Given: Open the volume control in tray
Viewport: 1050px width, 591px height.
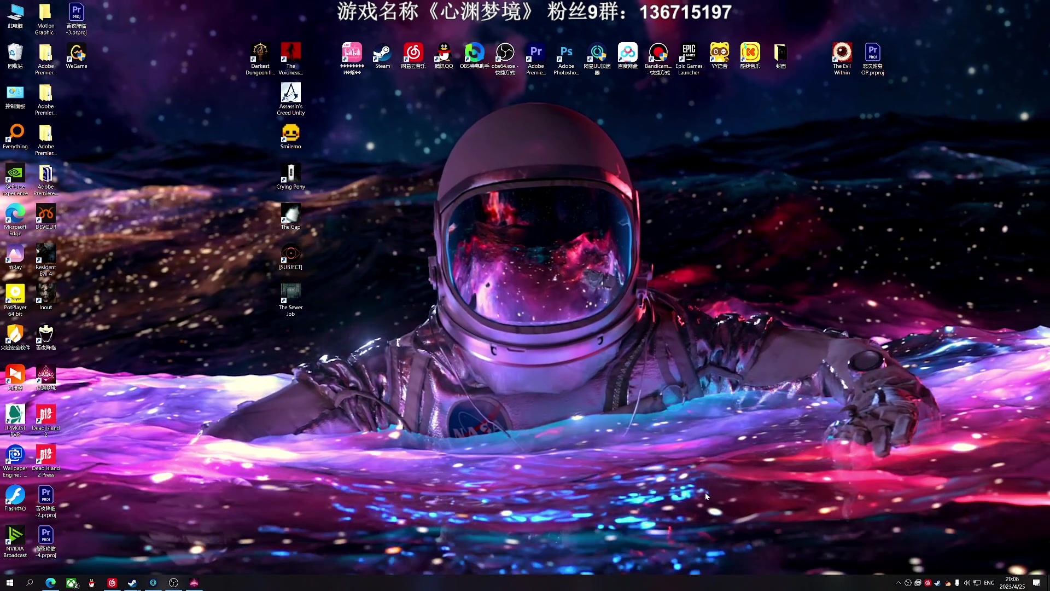Looking at the screenshot, I should [967, 583].
